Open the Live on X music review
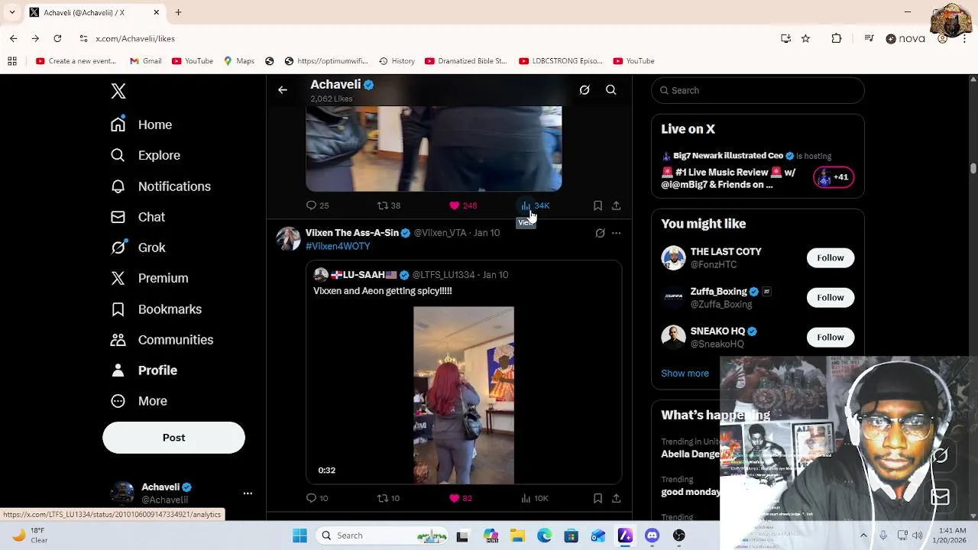Viewport: 978px width, 550px height. coord(728,178)
